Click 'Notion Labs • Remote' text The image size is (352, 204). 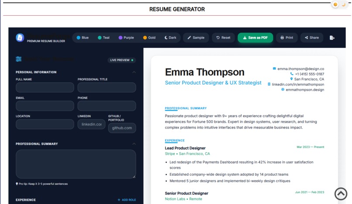point(183,199)
